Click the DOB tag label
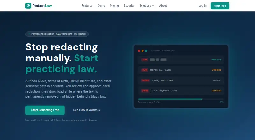The height and width of the screenshot is (140, 255). (145, 70)
